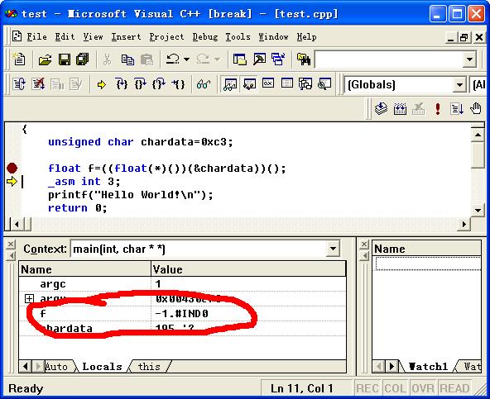Screen dimensions: 490x399
Task: Open the Edit menu
Action: point(65,37)
